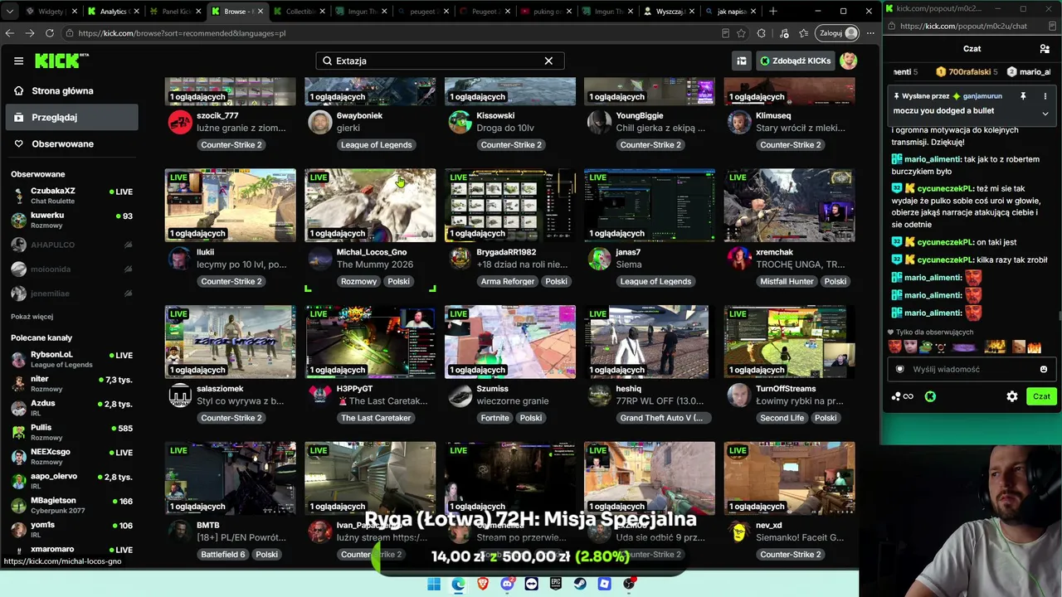Open Azdus recommended channel avatar

pos(18,408)
